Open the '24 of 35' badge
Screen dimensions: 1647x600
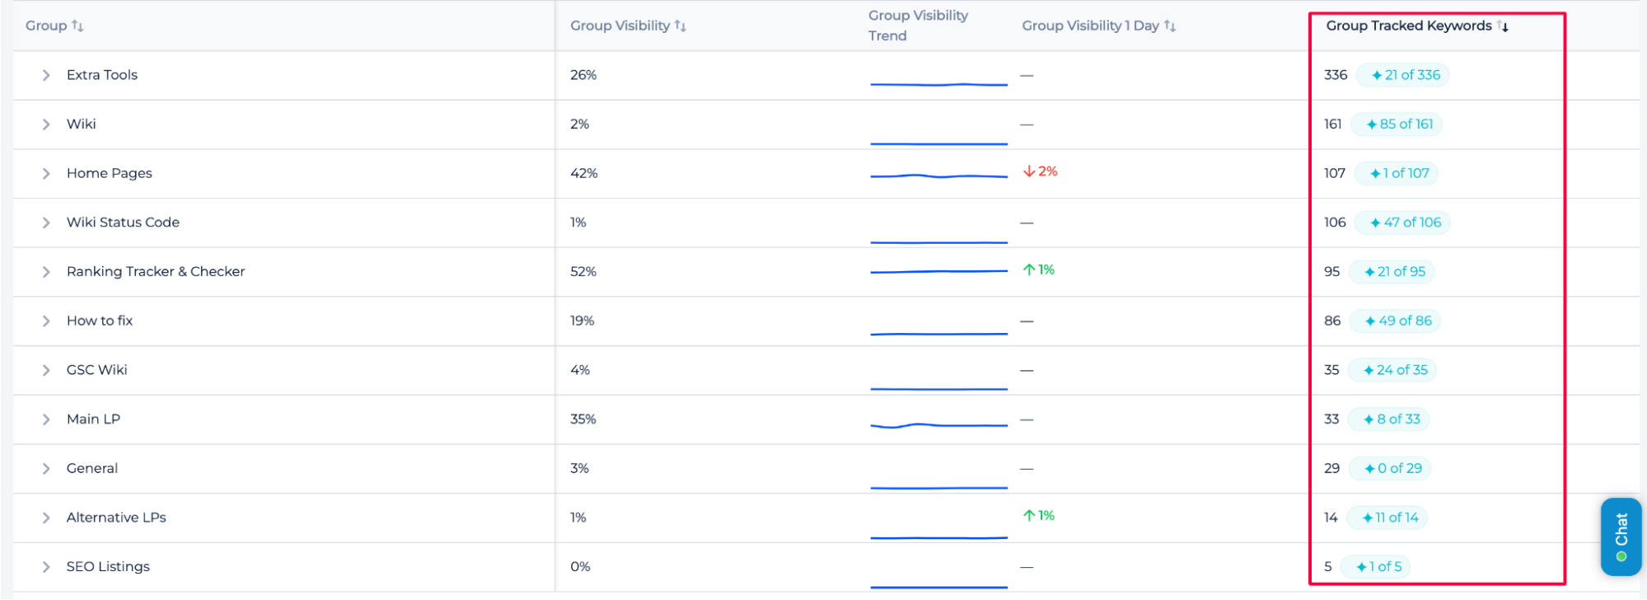tap(1393, 370)
